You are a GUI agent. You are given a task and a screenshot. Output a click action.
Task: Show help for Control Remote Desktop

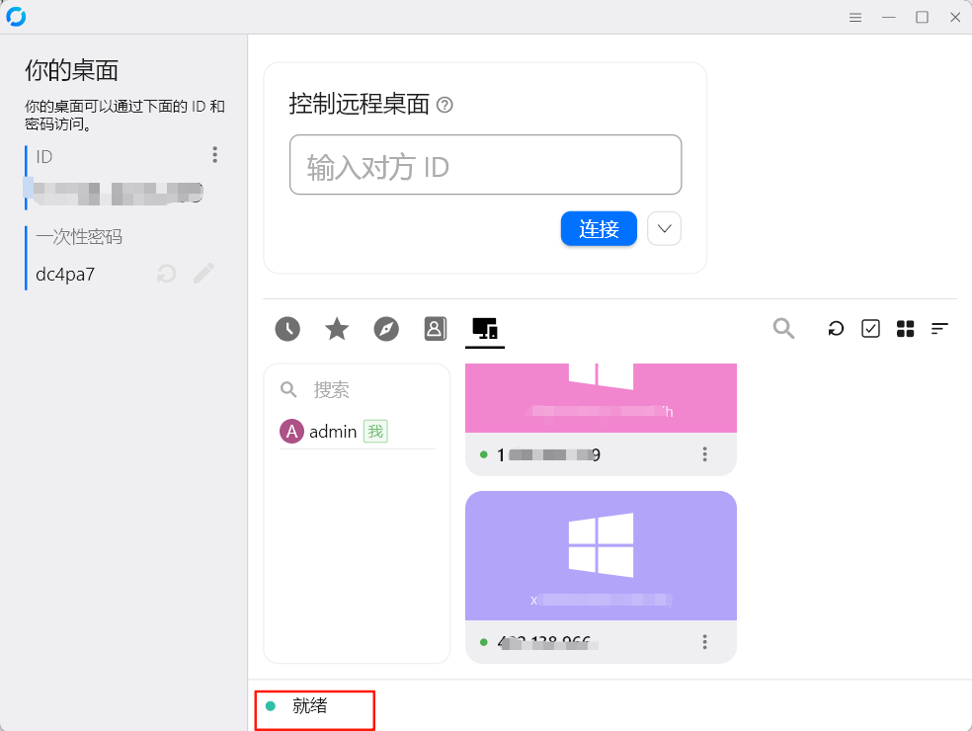pos(445,105)
